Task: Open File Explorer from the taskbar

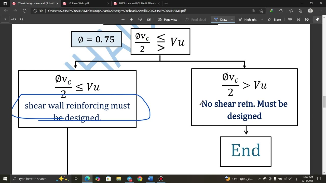Action: (x=119, y=179)
